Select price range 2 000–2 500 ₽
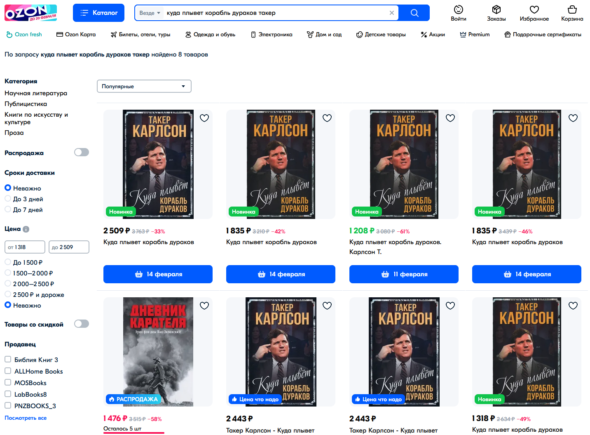This screenshot has width=590, height=435. (x=29, y=284)
